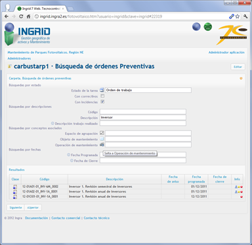The height and width of the screenshot is (245, 252).
Task: Open the browser wrench settings menu
Action: point(245,16)
